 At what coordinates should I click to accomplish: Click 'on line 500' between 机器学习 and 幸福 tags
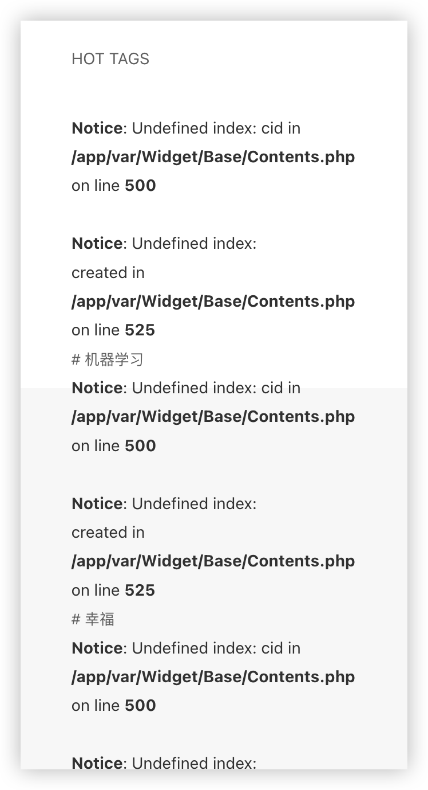pos(114,446)
